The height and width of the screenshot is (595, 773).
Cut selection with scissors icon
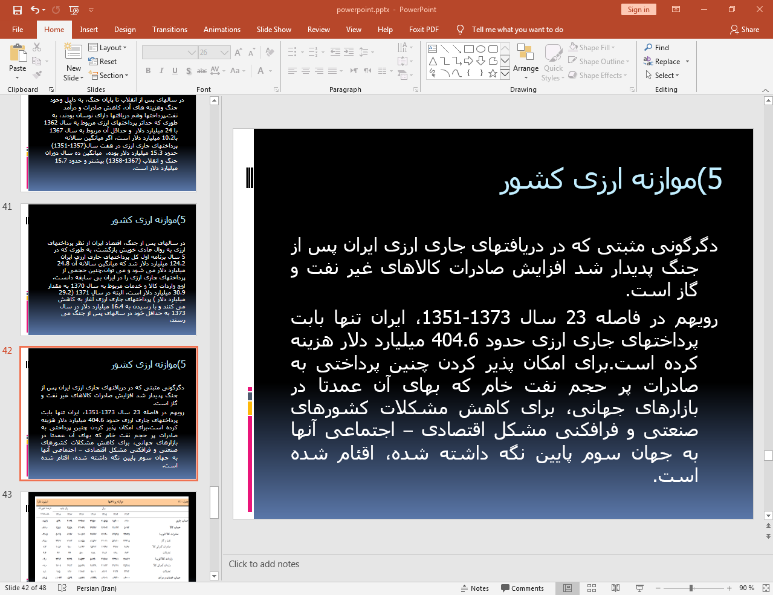(x=37, y=47)
